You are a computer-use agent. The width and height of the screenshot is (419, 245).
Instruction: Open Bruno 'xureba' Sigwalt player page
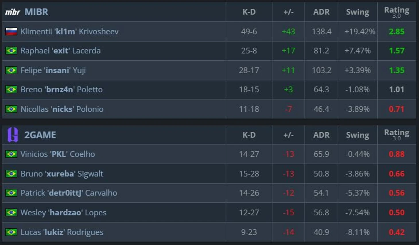coord(62,174)
